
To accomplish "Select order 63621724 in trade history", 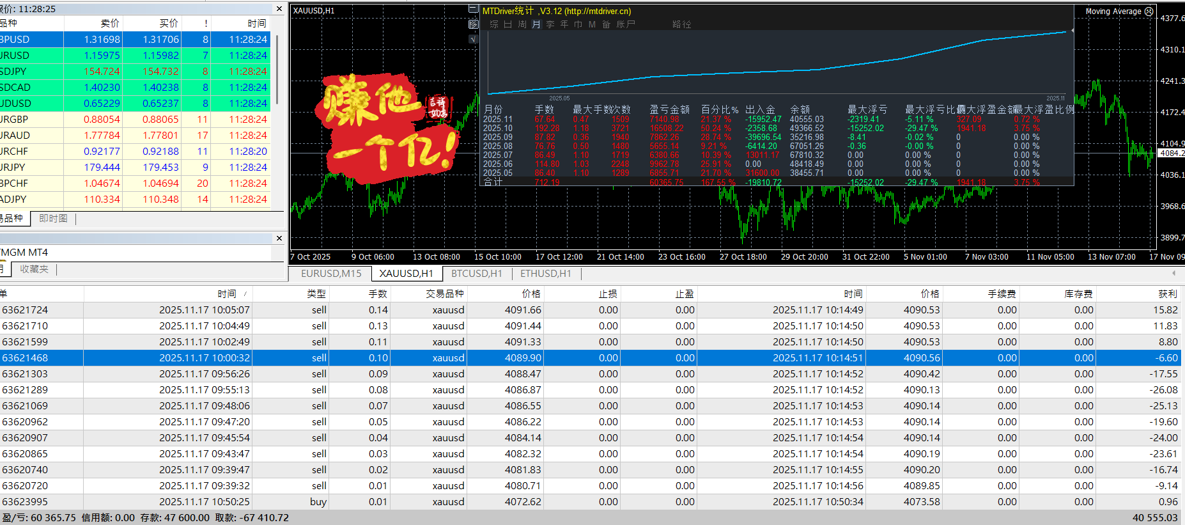I will point(591,310).
